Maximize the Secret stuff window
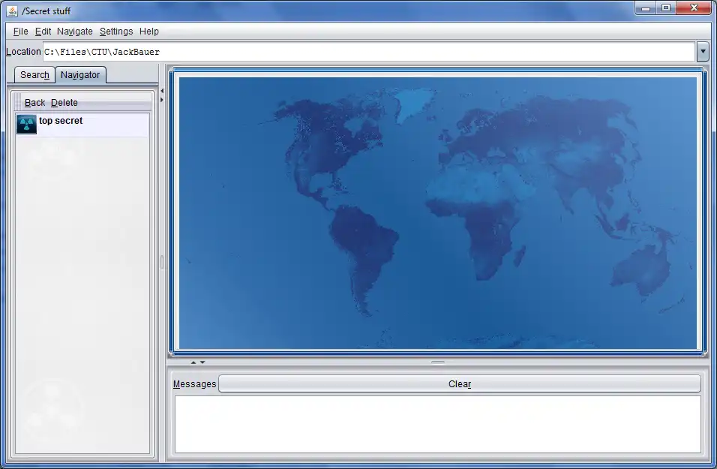This screenshot has height=469, width=717. pos(666,8)
